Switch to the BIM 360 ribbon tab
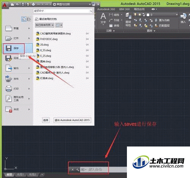190x178 pixels. pyautogui.click(x=124, y=9)
